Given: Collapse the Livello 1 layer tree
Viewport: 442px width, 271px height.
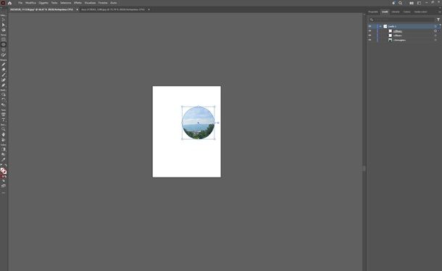Looking at the screenshot, I should coord(380,27).
